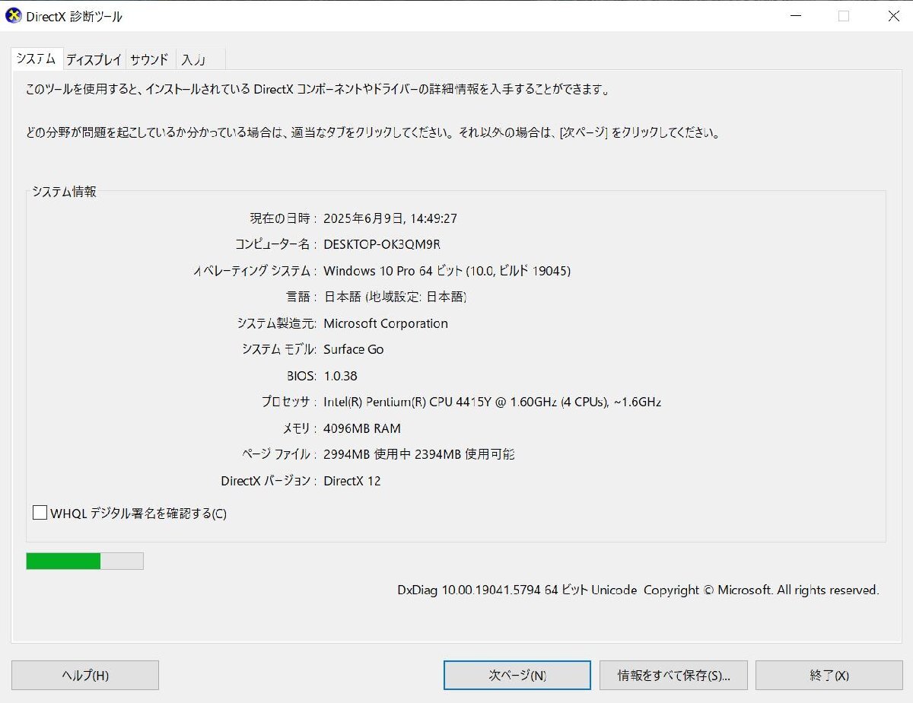Click the green progress bar
This screenshot has height=703, width=913.
click(84, 561)
